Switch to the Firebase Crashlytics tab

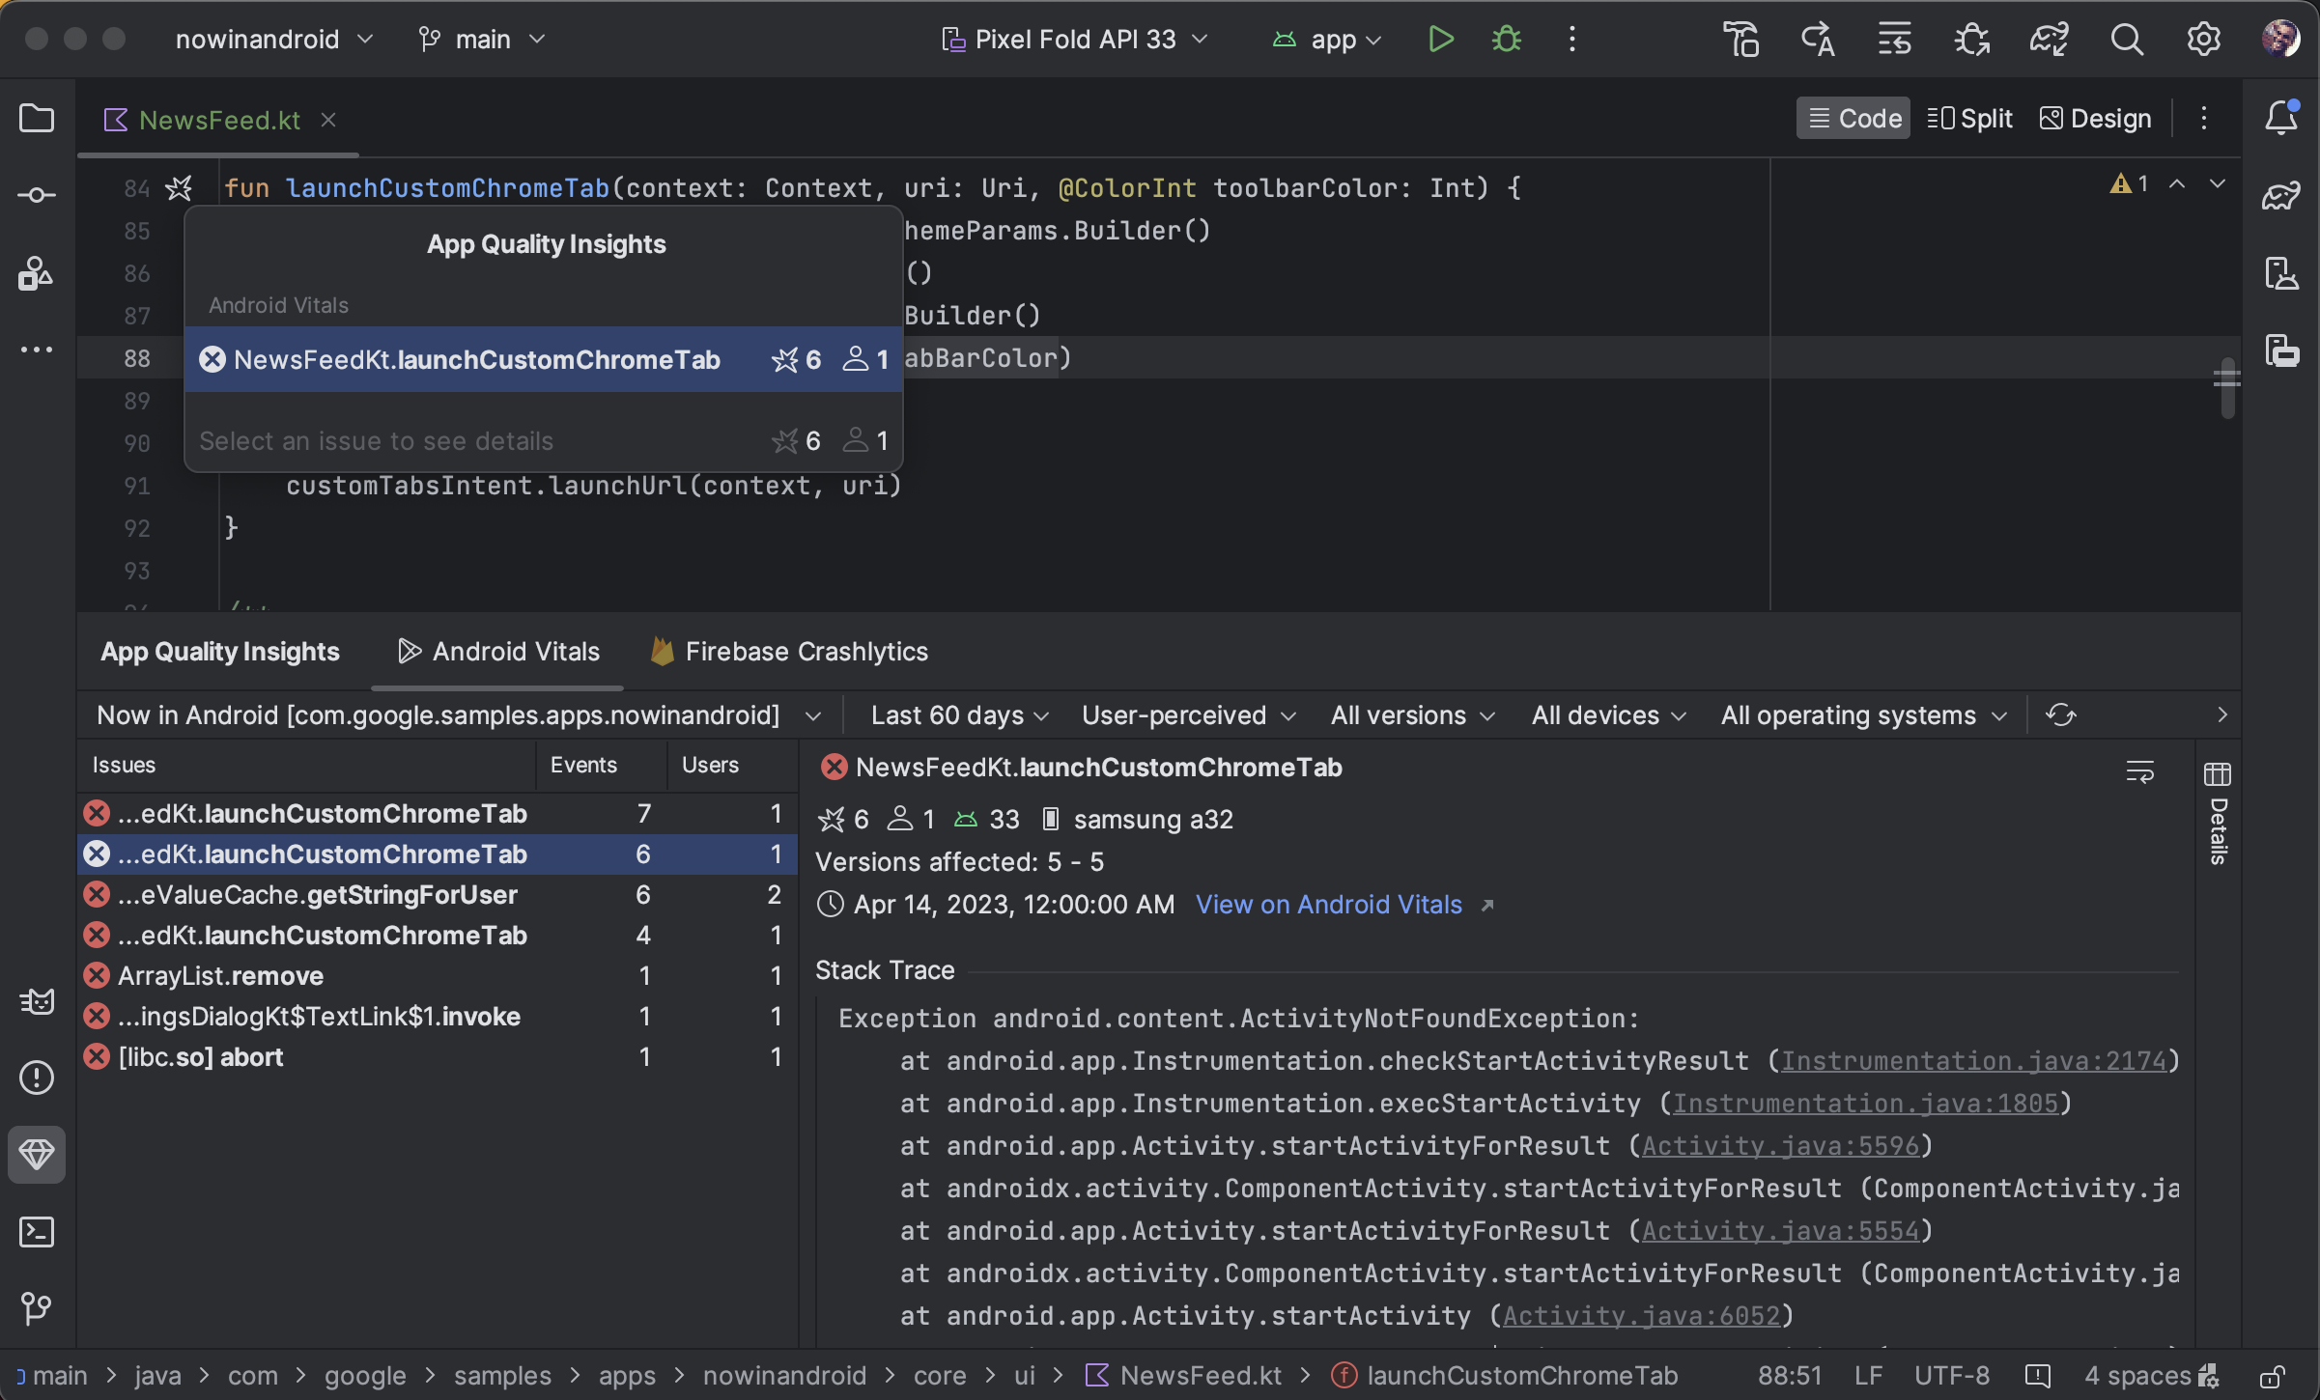click(x=807, y=650)
